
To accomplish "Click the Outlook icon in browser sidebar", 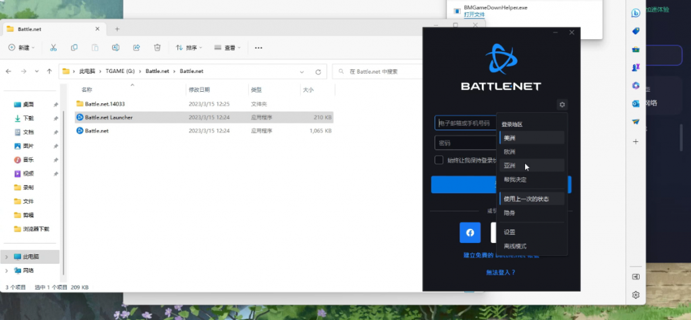I will pyautogui.click(x=636, y=103).
